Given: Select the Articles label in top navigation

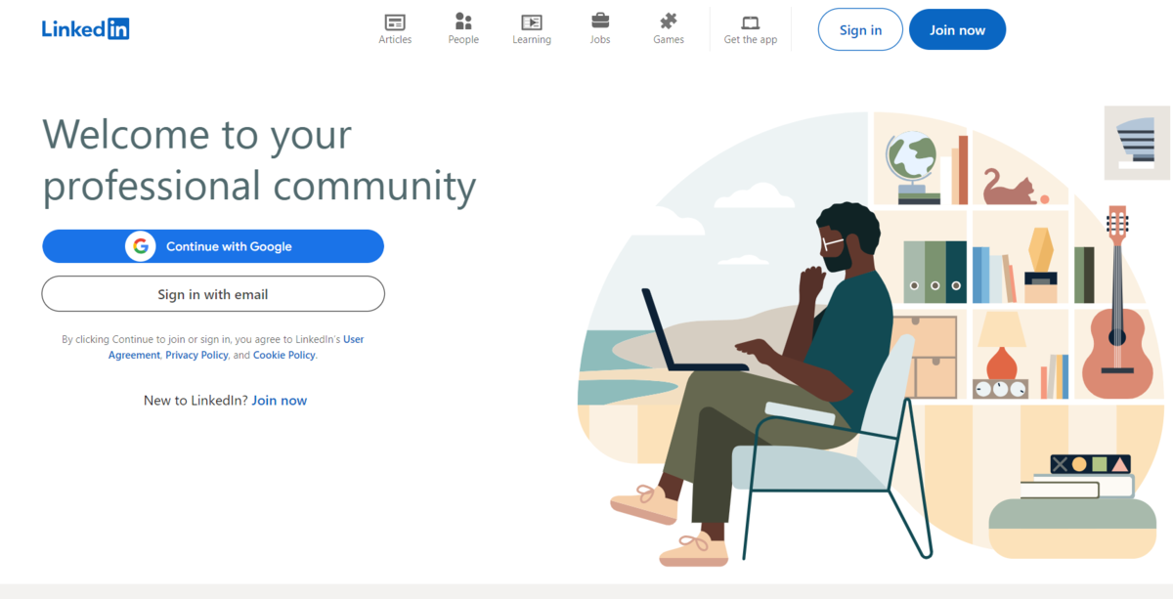Looking at the screenshot, I should [395, 40].
